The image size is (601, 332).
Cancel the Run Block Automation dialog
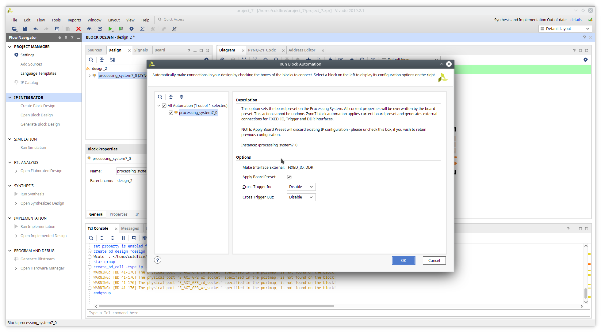pos(434,260)
